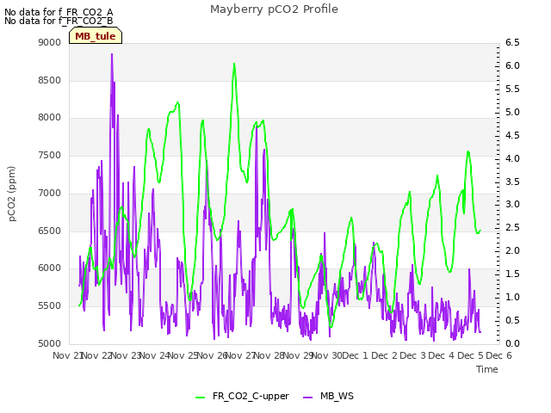The image size is (551, 413).
Task: Click the MB_tule annotation label
Action: click(96, 36)
